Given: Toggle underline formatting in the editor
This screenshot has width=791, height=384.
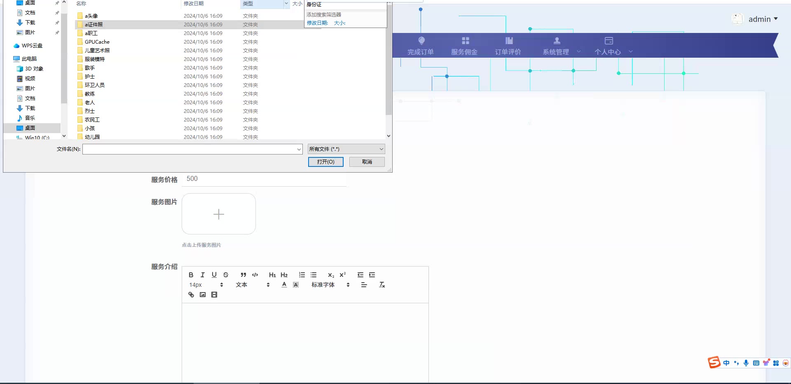Looking at the screenshot, I should (214, 275).
